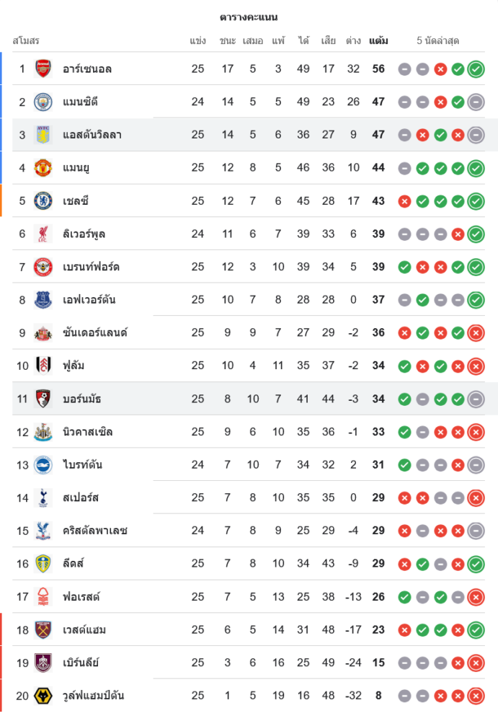
Task: Click the Tottenham club crest icon
Action: 43,497
